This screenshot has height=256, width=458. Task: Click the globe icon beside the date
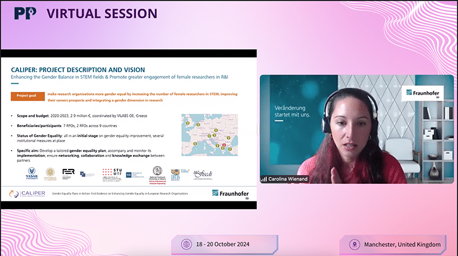186,243
